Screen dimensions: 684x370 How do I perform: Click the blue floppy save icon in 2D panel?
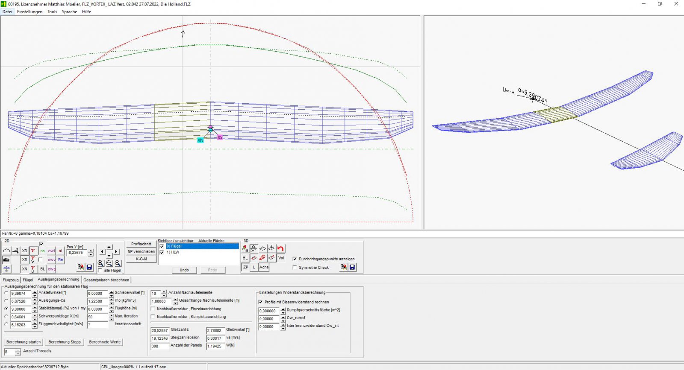[89, 267]
